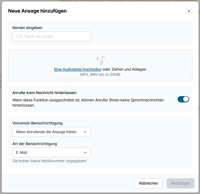Image resolution: width=200 pixels, height=194 pixels.
Task: Click the keine Mobilnummer angegeben hint
Action: click(x=50, y=161)
